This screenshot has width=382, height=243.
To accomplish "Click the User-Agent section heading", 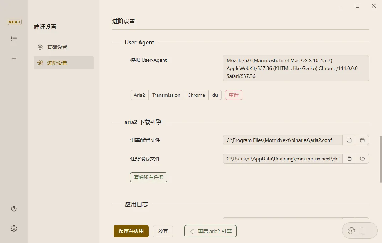I will click(x=139, y=43).
